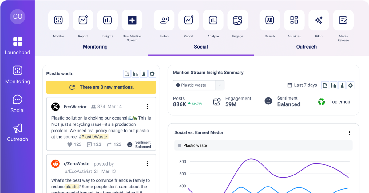Click the Posts 886K metric
The height and width of the screenshot is (193, 369).
point(188,101)
